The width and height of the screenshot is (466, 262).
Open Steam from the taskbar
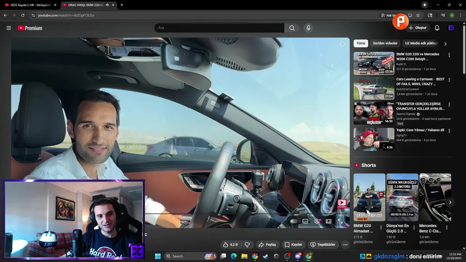(x=265, y=256)
